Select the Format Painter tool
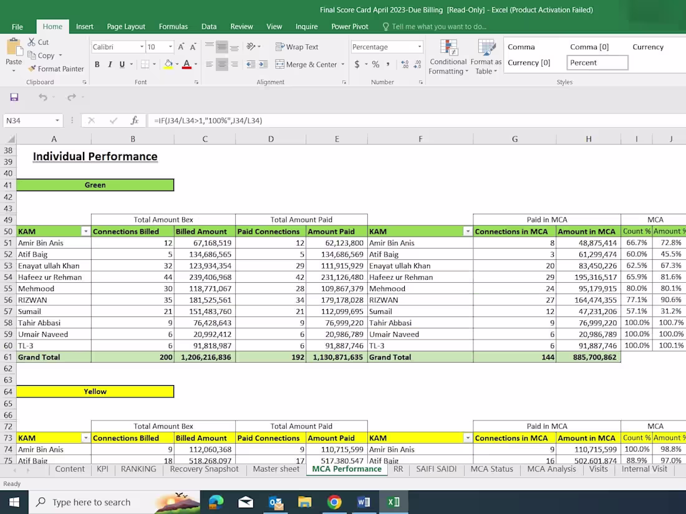The width and height of the screenshot is (686, 514). (x=56, y=69)
